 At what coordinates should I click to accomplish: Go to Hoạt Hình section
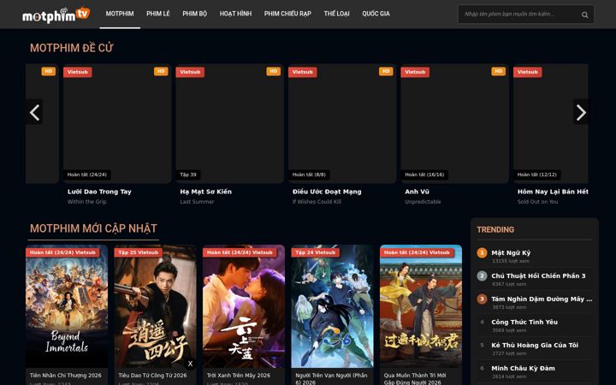(235, 14)
